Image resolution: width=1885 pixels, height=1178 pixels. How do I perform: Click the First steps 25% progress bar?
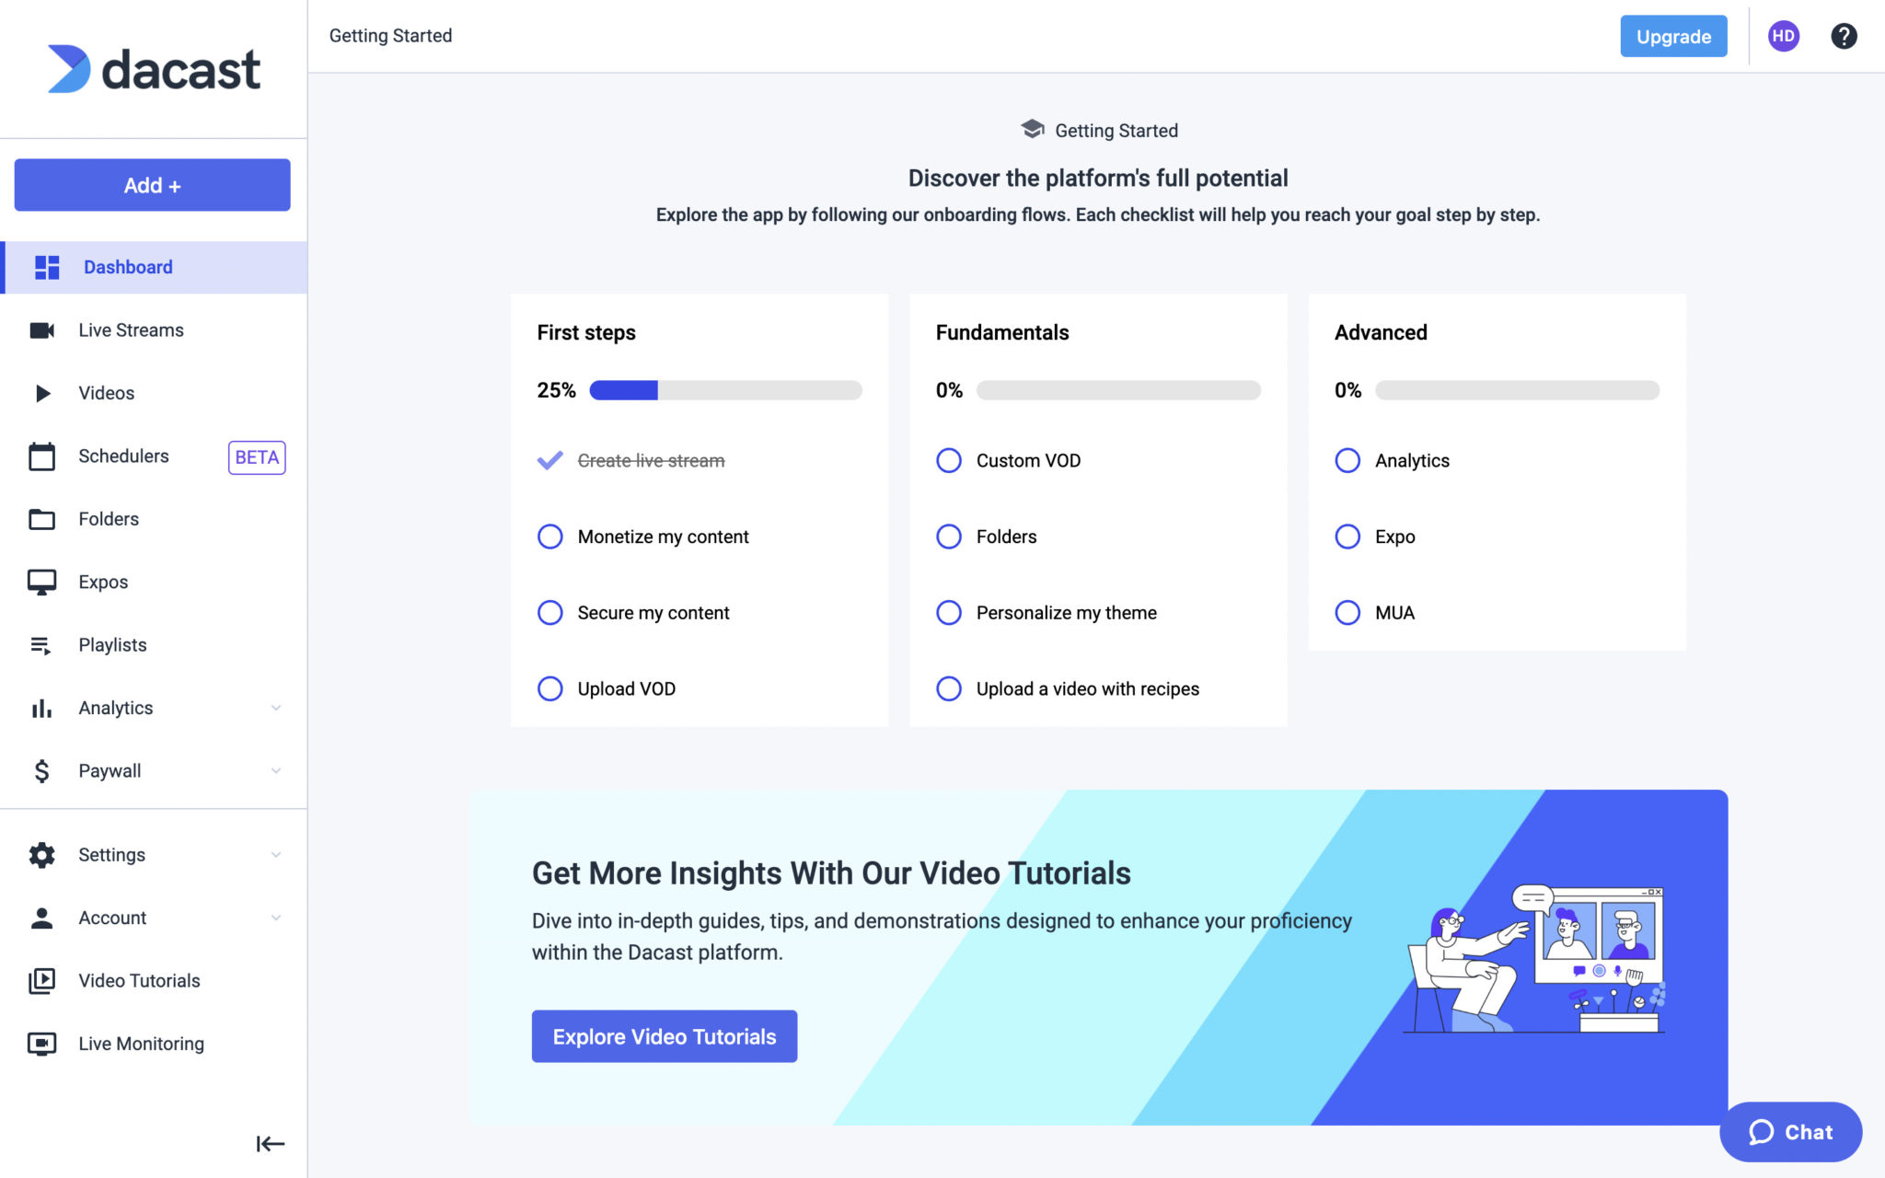click(725, 390)
